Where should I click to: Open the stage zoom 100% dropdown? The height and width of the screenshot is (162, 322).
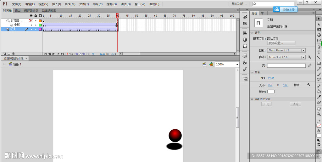237,64
